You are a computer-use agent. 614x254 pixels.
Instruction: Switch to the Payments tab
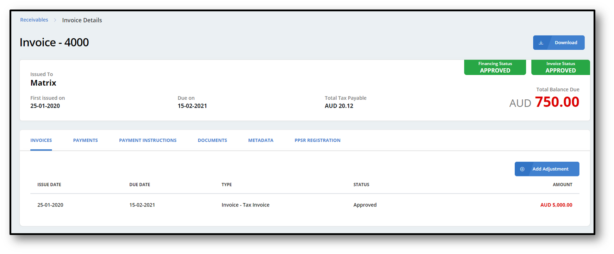(86, 140)
